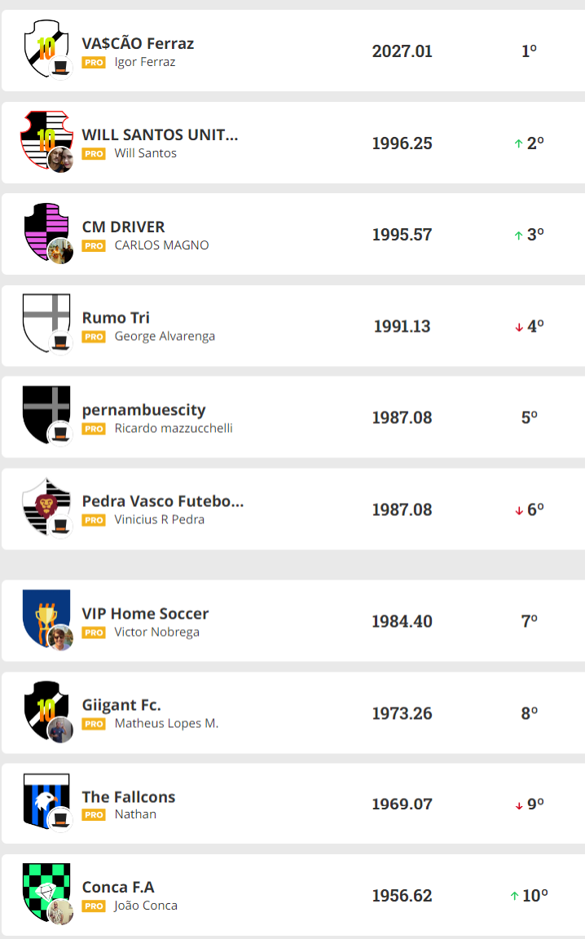Select owner name George Alvarenga
Viewport: 585px width, 939px height.
(165, 336)
